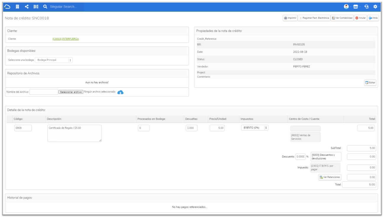The image size is (384, 218).
Task: Open the company building icon menu
Action: (x=17, y=6)
